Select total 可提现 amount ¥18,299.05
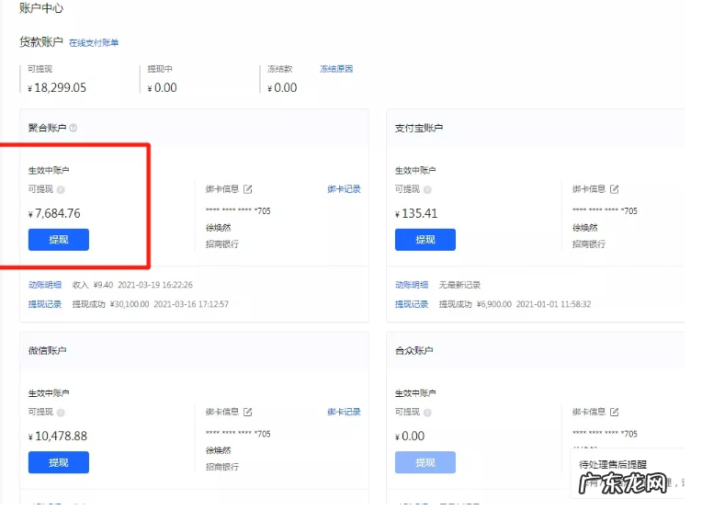This screenshot has width=702, height=510. [57, 88]
